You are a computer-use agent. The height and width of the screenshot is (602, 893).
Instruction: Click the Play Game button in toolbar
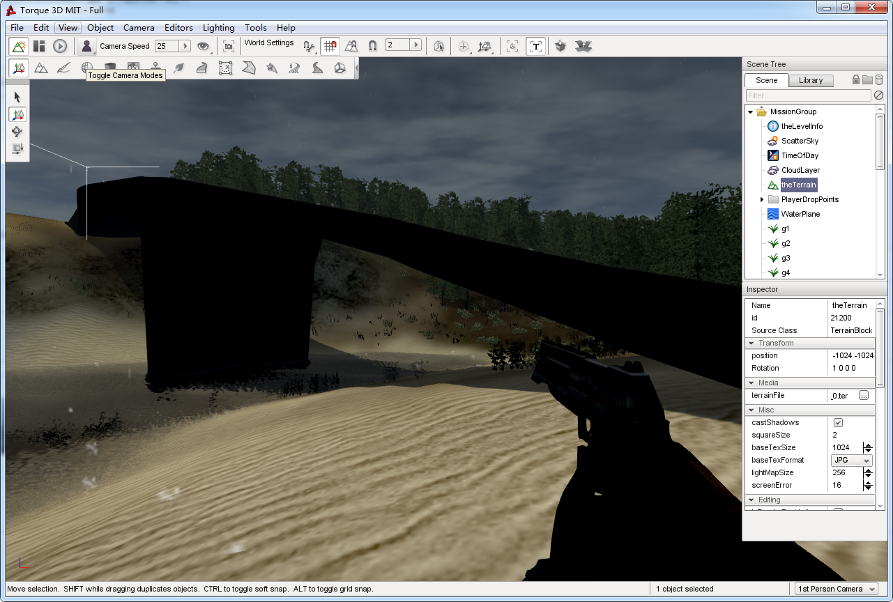coord(60,46)
